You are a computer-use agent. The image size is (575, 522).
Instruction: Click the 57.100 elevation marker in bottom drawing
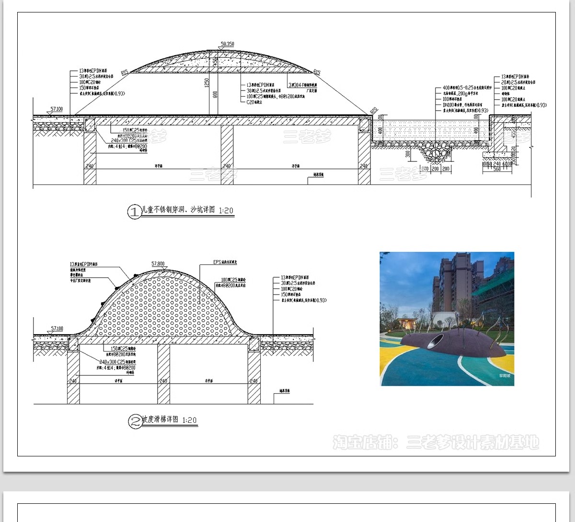click(x=57, y=331)
